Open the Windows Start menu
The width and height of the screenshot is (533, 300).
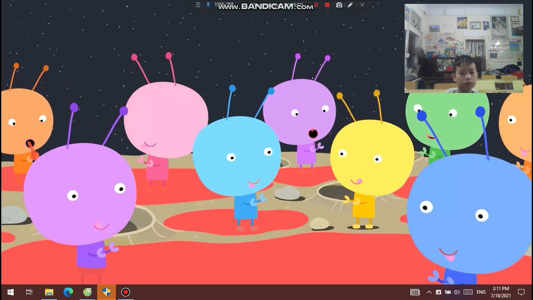[10, 292]
